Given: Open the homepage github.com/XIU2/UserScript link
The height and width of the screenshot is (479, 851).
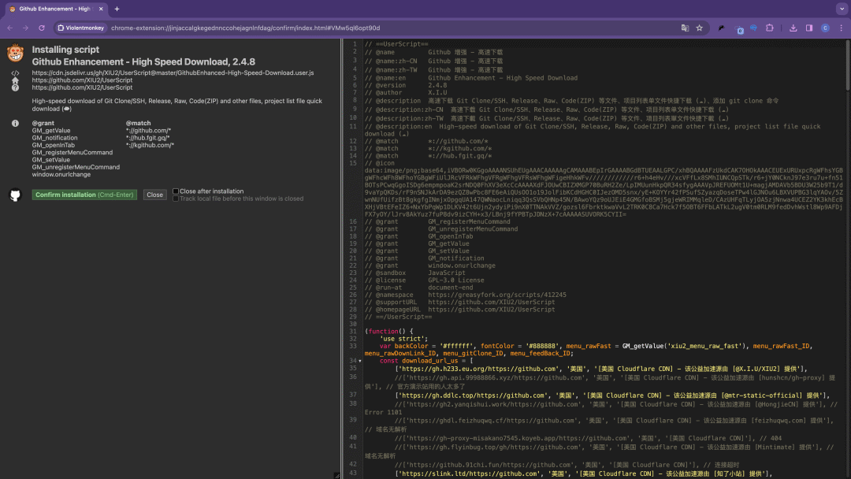Looking at the screenshot, I should coord(82,80).
